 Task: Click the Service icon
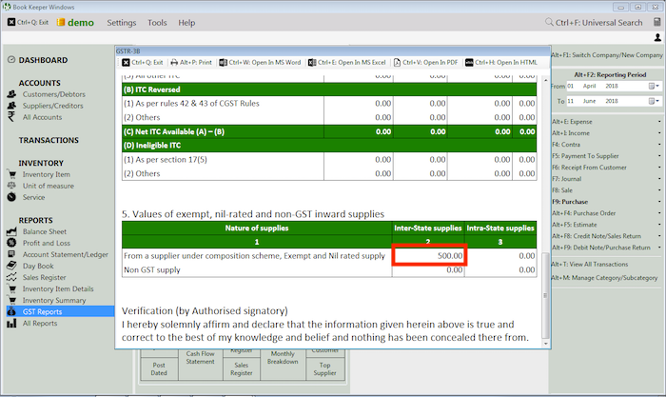tap(11, 197)
